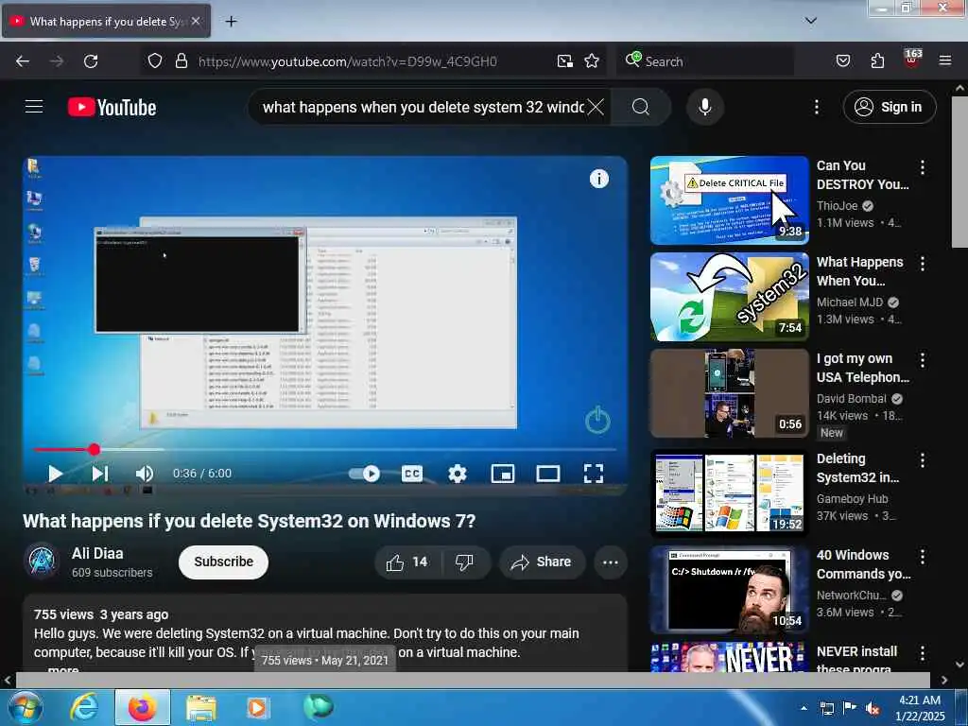Launch Windows Media Player from taskbar
Image resolution: width=968 pixels, height=726 pixels.
coord(258,707)
